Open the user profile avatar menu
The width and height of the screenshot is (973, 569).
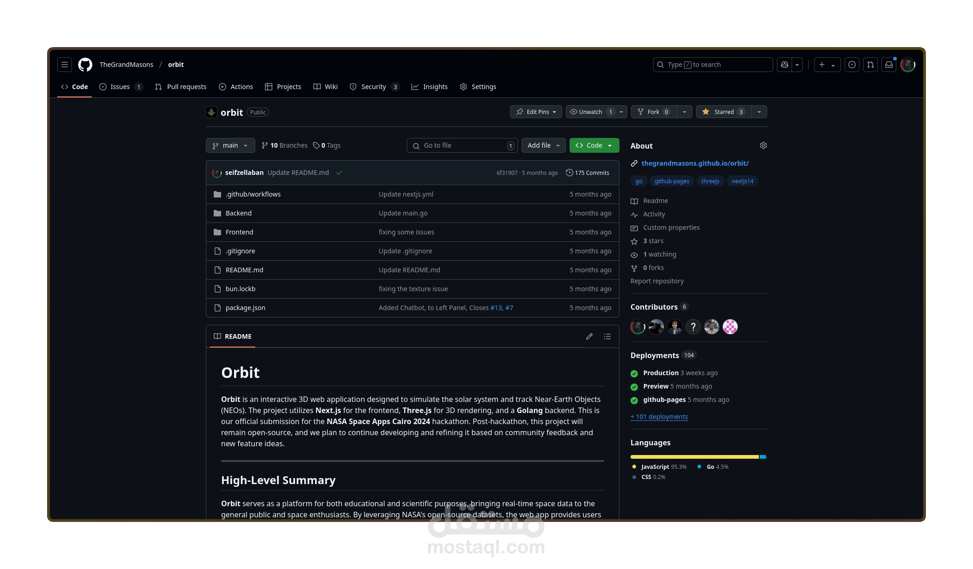coord(908,65)
